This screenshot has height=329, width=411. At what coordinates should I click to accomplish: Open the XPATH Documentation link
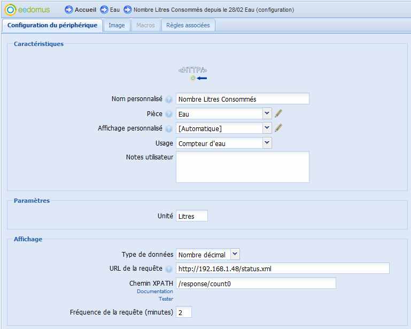pyautogui.click(x=155, y=292)
